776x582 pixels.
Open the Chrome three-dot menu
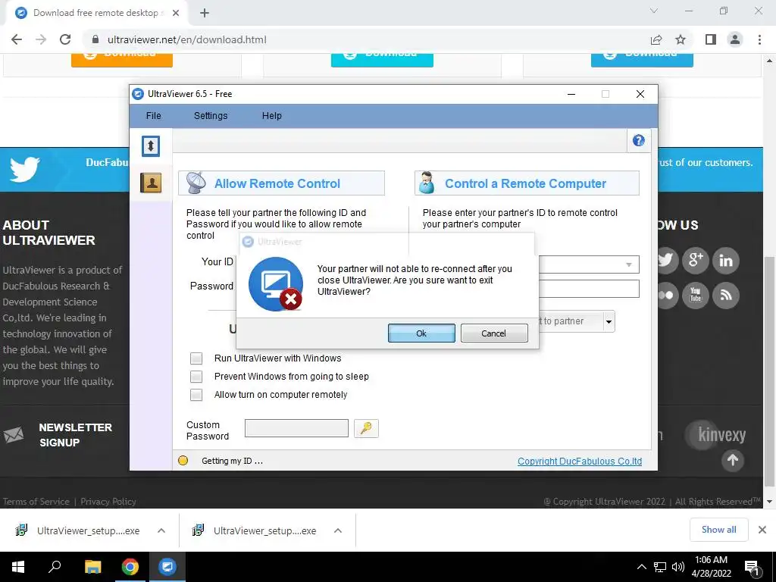point(759,39)
